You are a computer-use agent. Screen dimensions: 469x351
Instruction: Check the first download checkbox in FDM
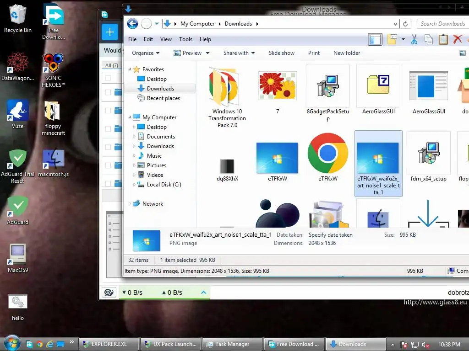point(108,92)
